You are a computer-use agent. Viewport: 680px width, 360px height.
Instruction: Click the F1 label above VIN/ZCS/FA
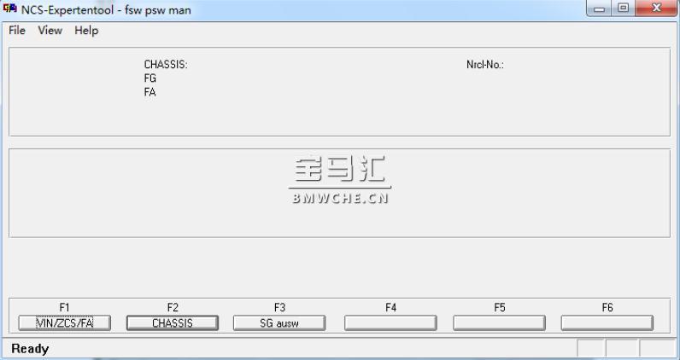point(64,308)
